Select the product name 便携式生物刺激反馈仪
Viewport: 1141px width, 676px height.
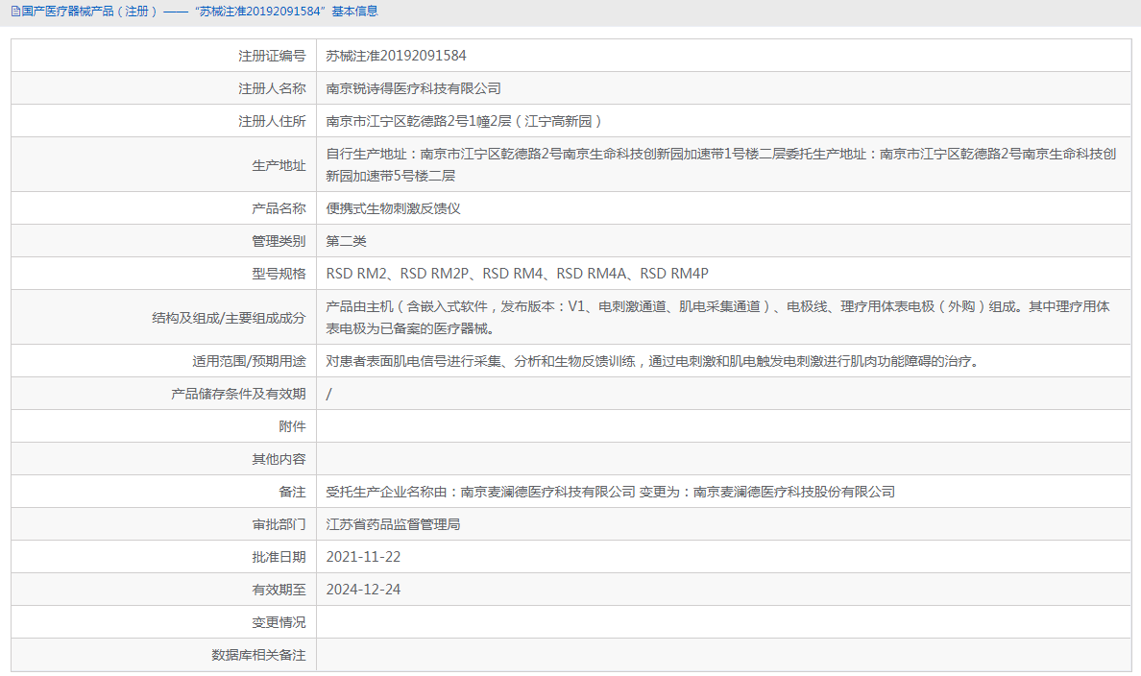pyautogui.click(x=397, y=207)
